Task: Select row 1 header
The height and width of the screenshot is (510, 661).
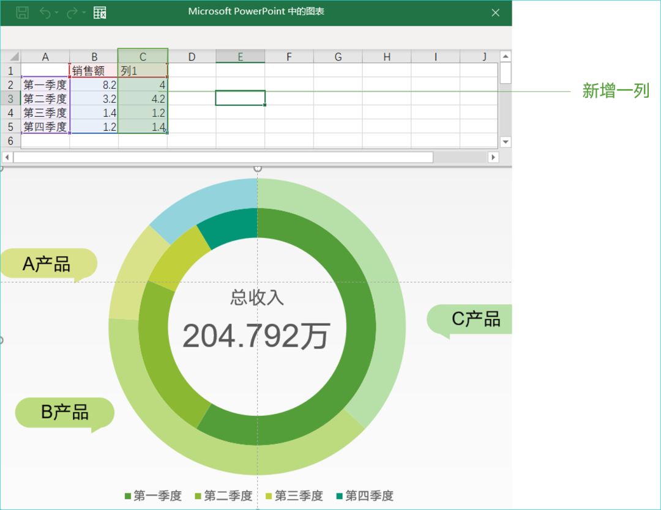Action: click(x=10, y=70)
